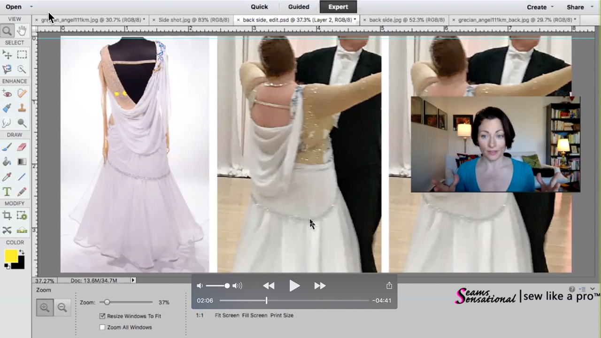
Task: Select the Crop tool
Action: point(7,216)
